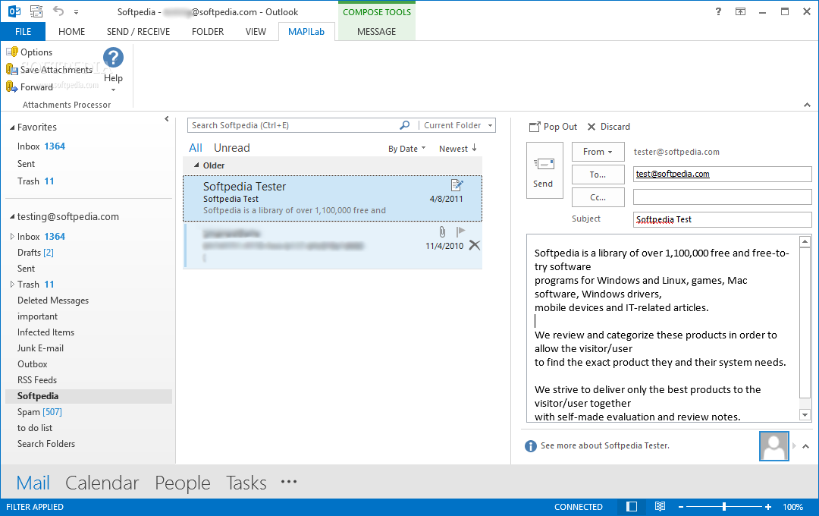Click the zoom in plus button
The image size is (819, 516).
[767, 507]
